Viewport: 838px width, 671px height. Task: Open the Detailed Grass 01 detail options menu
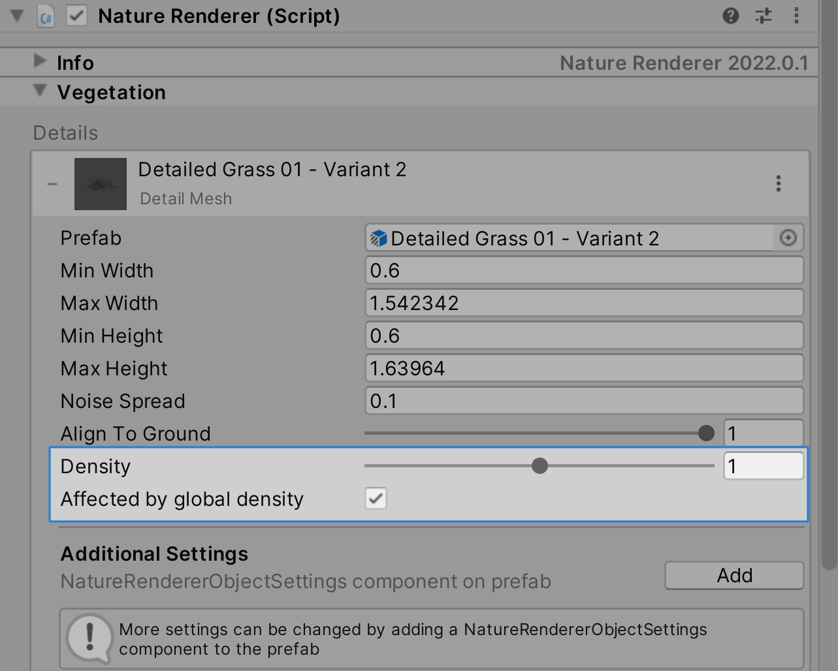tap(778, 183)
